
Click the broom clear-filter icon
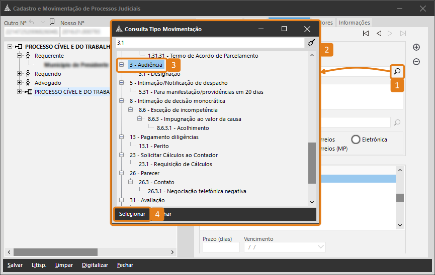coord(311,43)
